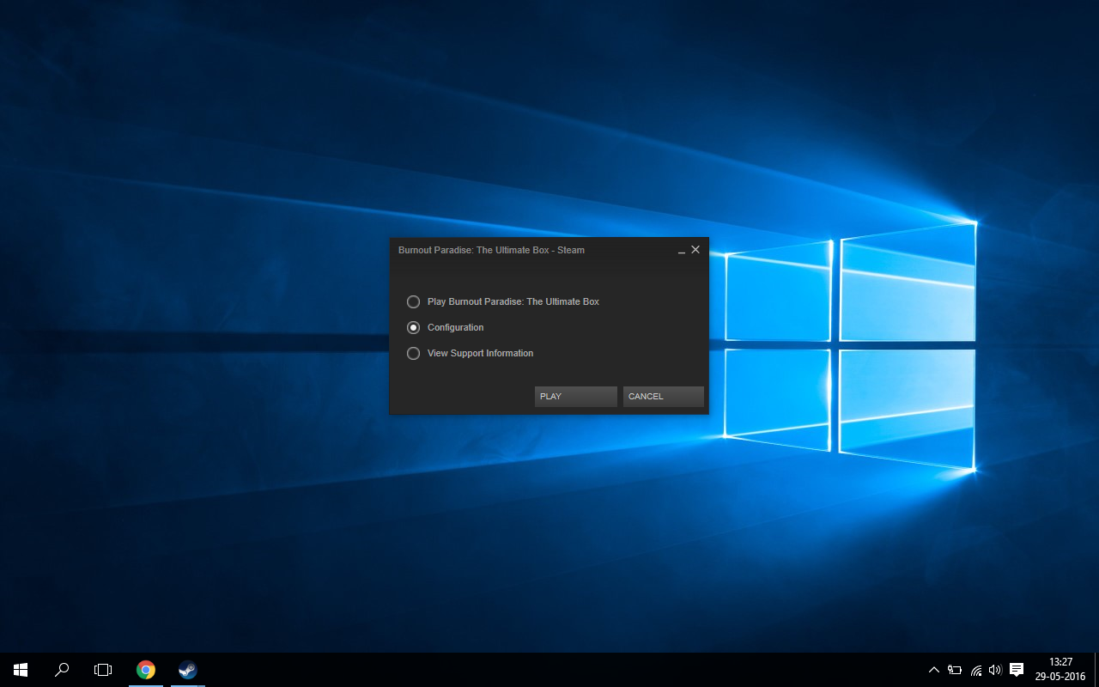Click the PLAY button

(x=575, y=397)
